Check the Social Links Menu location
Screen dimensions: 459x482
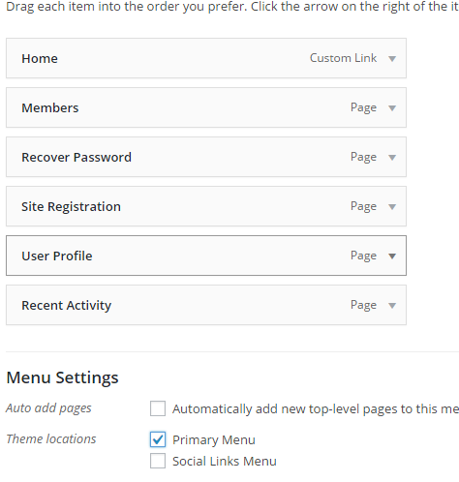tap(158, 461)
